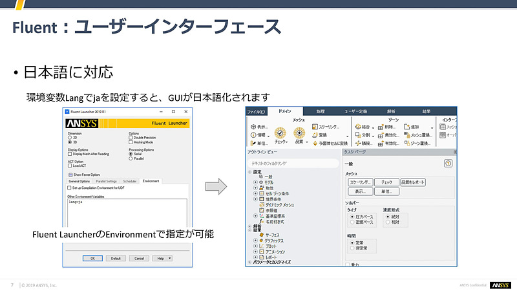Switch to the 解析 ribbon tab
The height and width of the screenshot is (291, 517).
(391, 111)
